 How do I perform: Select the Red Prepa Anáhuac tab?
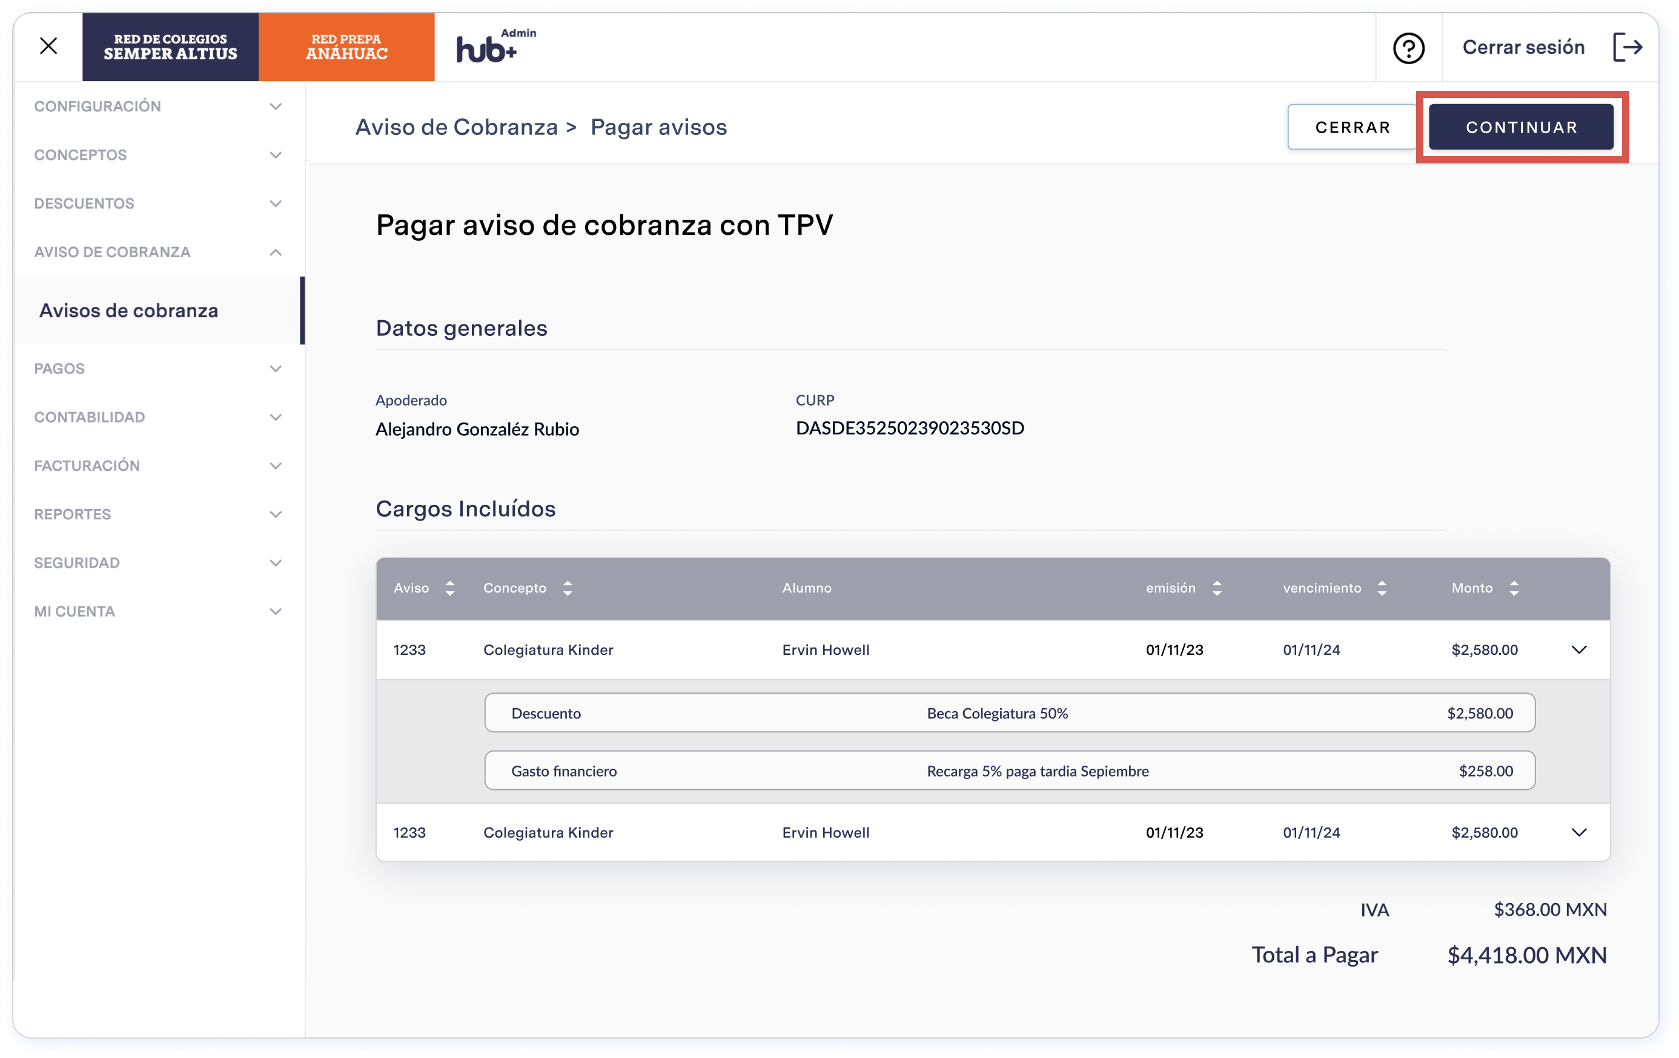[x=346, y=47]
